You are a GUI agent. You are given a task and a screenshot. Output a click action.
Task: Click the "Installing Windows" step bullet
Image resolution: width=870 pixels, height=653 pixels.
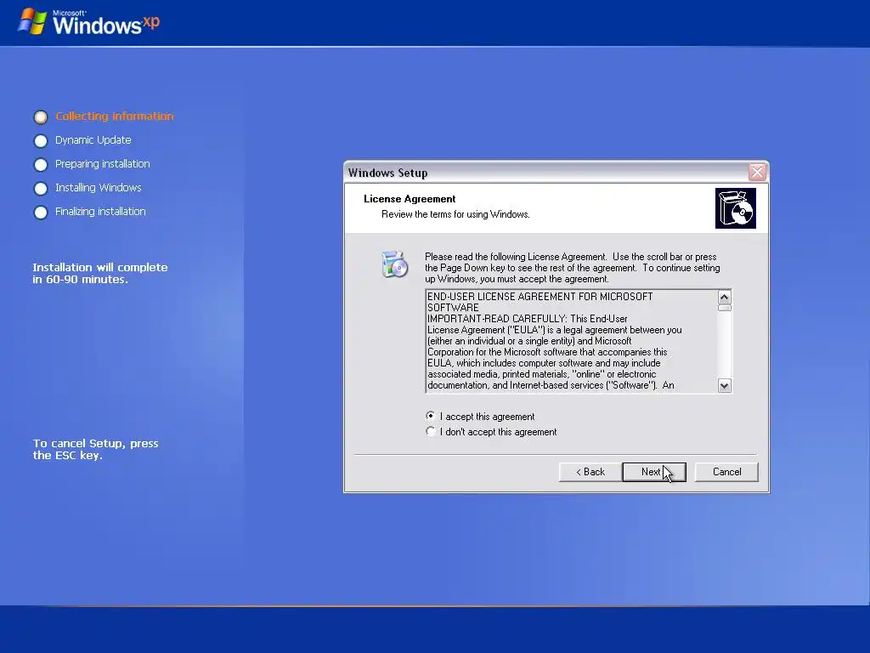41,189
